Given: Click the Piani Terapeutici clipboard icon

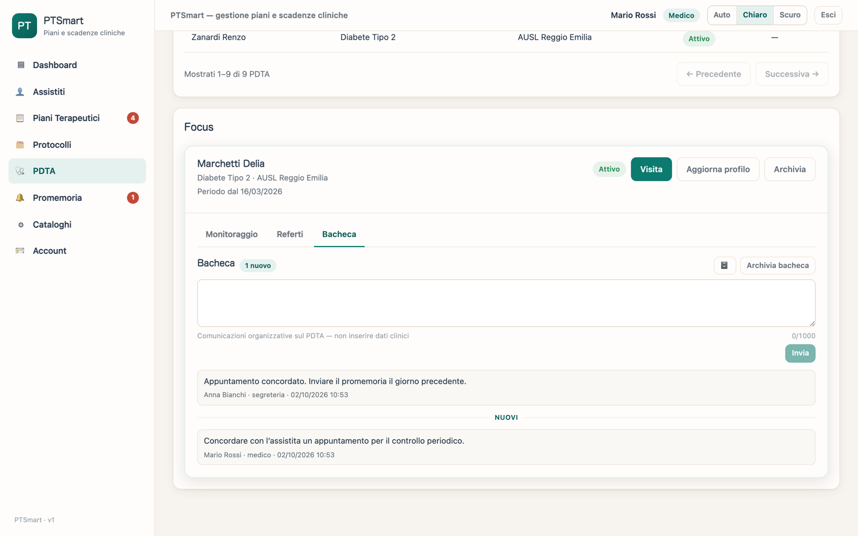Looking at the screenshot, I should tap(20, 118).
